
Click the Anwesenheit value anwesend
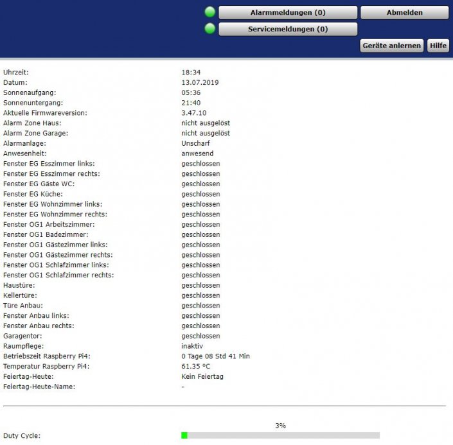tap(197, 153)
